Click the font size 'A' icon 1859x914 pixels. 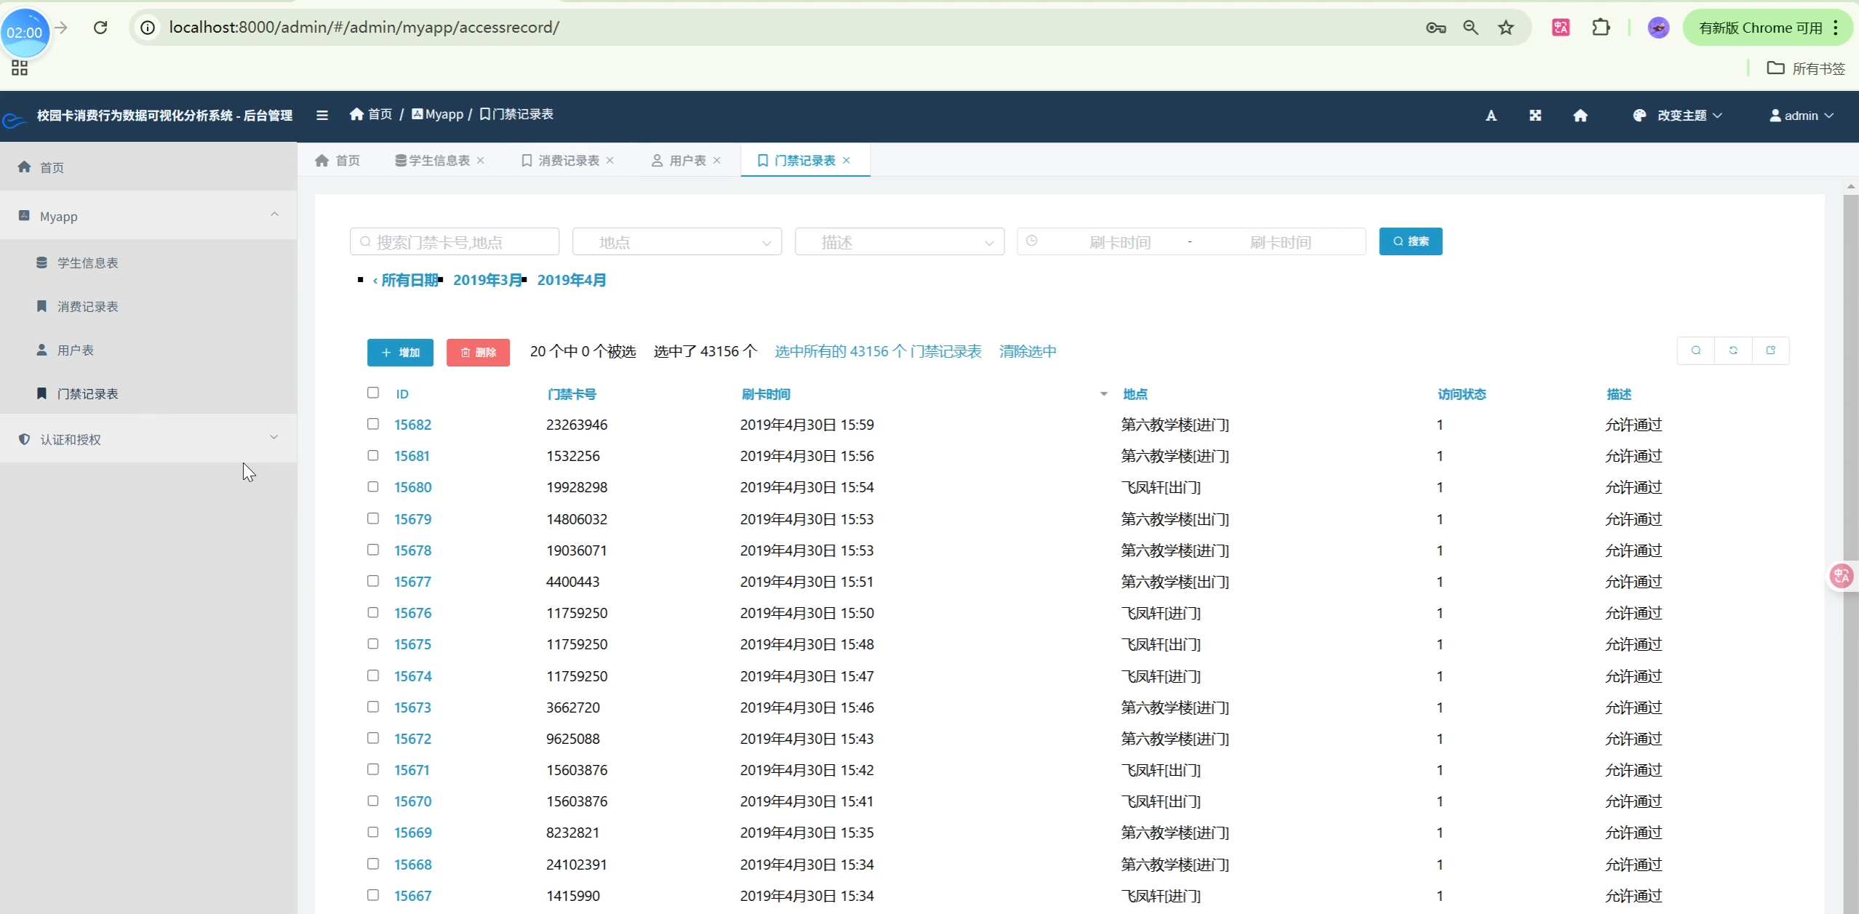(x=1491, y=116)
